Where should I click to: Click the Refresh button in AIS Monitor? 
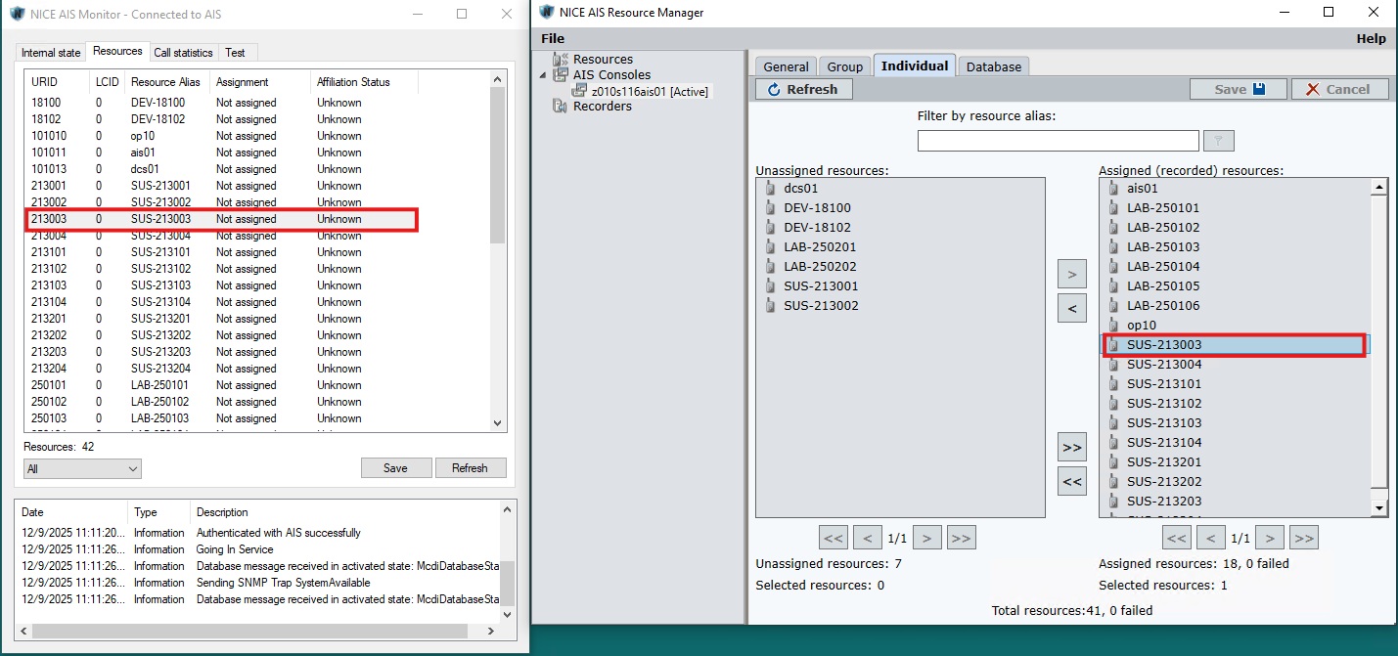point(470,468)
